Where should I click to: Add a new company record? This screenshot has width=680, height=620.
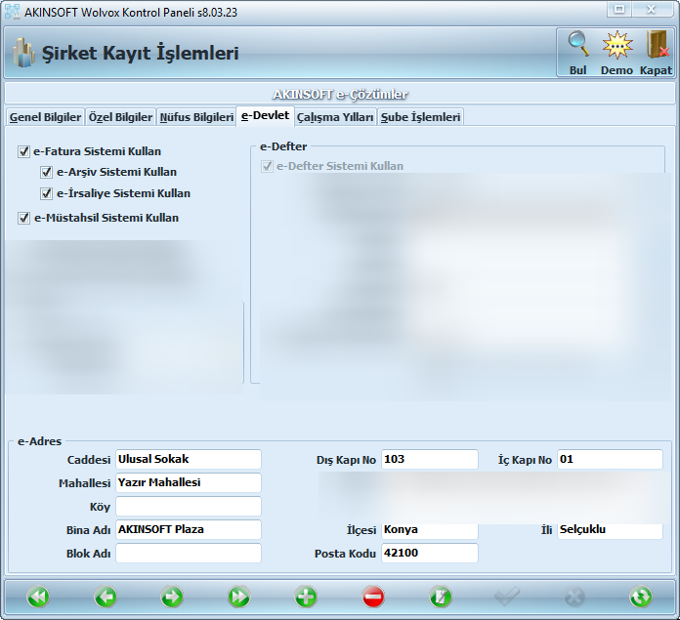coord(306,597)
